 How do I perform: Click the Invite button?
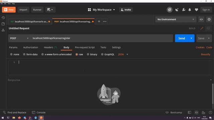126,10
